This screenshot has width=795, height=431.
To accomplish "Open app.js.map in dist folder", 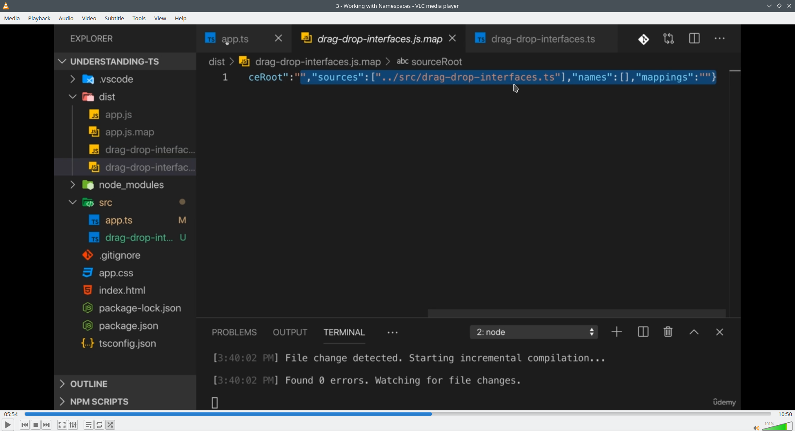I will point(125,132).
